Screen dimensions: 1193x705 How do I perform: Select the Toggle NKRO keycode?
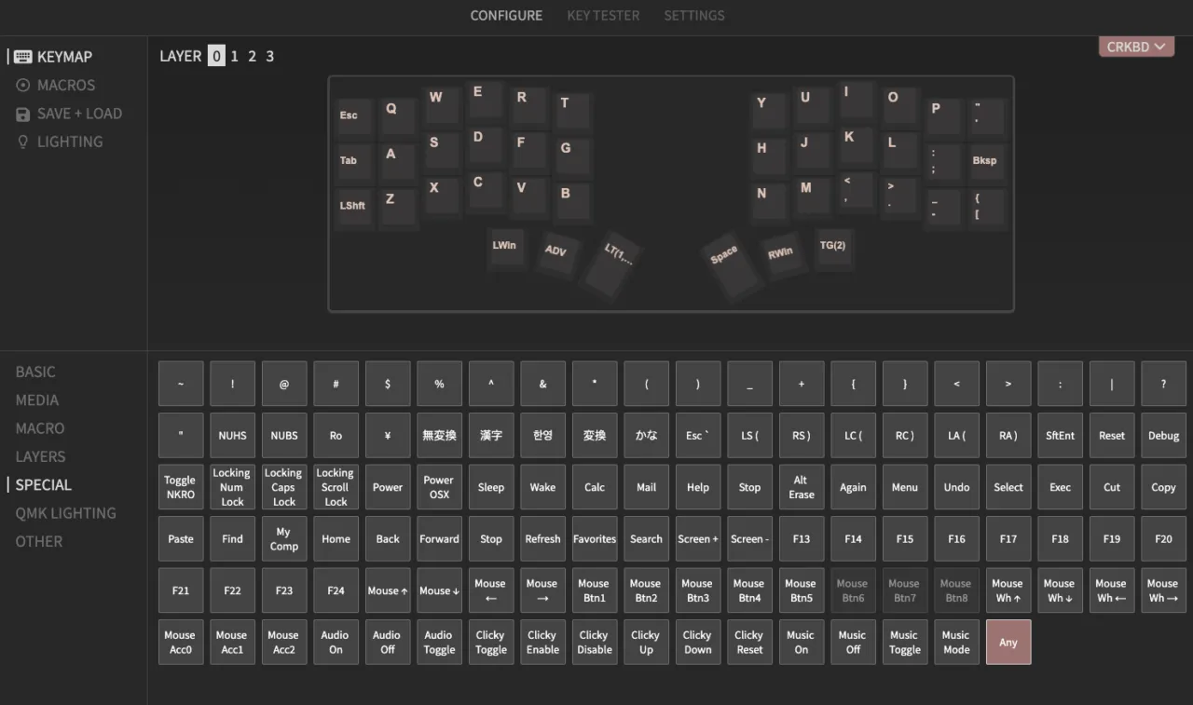tap(180, 486)
